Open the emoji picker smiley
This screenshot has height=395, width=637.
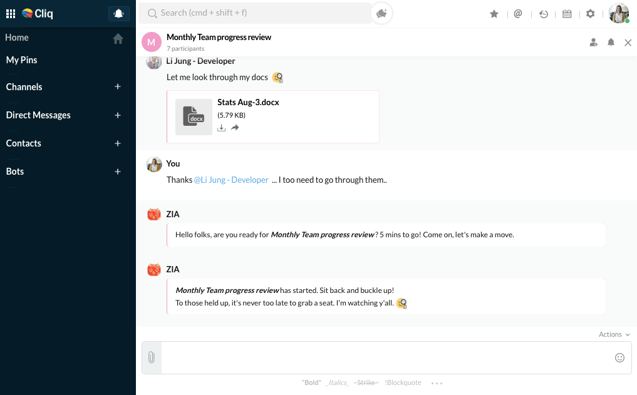tap(619, 357)
